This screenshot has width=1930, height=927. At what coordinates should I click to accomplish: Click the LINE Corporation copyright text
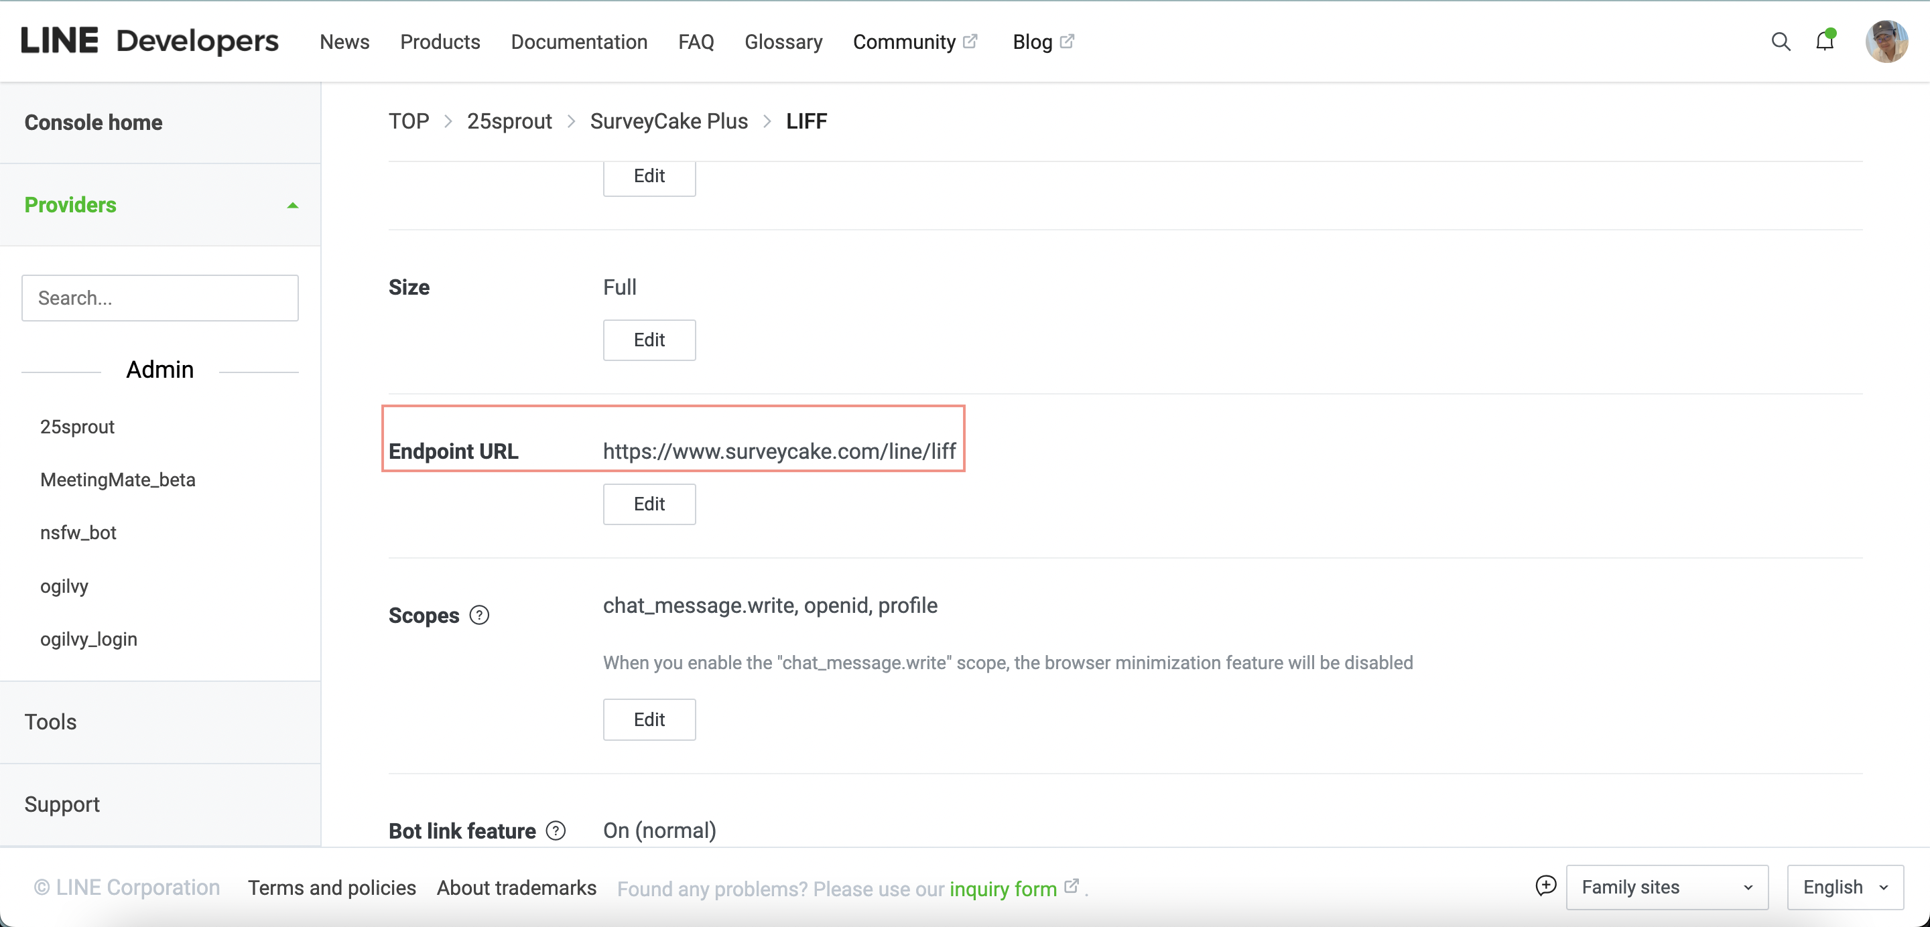tap(127, 888)
